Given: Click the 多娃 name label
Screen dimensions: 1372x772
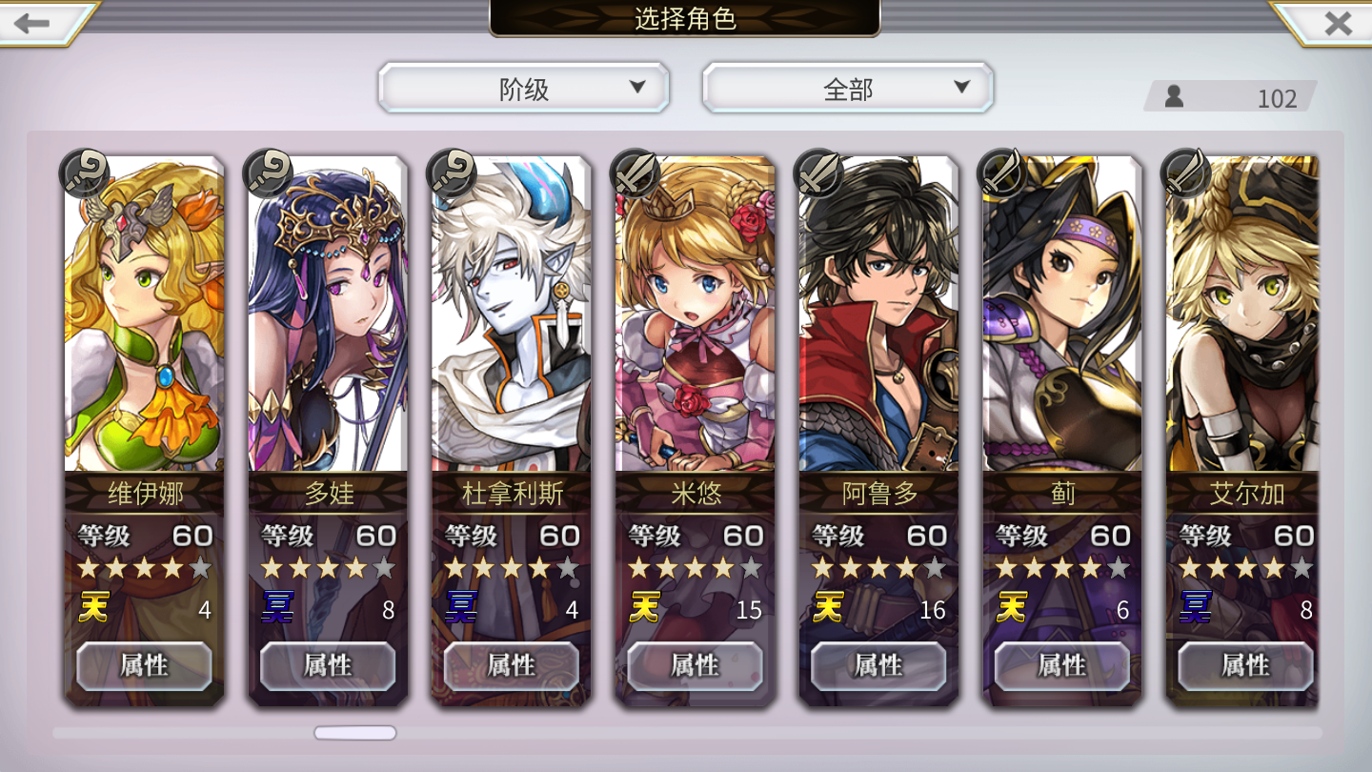Looking at the screenshot, I should pos(329,494).
